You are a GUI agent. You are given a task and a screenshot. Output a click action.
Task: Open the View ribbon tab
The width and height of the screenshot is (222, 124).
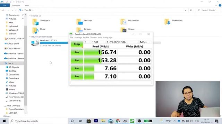[27, 6]
